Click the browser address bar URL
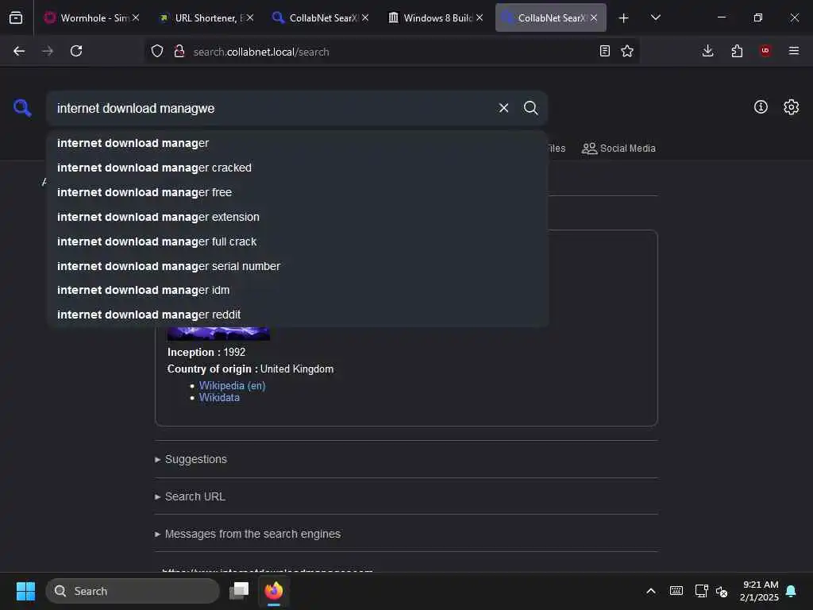Viewport: 813px width, 610px height. (x=260, y=52)
